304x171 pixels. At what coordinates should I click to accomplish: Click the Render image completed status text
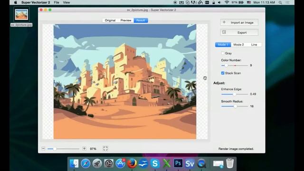pos(236,149)
